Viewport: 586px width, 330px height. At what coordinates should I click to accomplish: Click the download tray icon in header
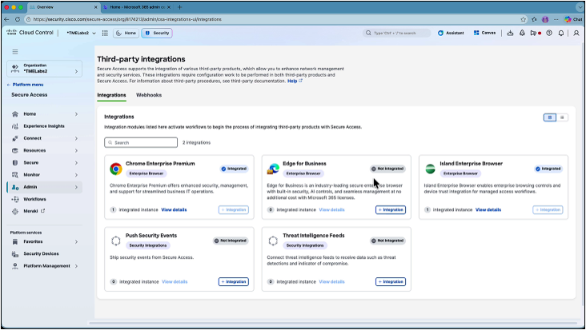coord(510,34)
